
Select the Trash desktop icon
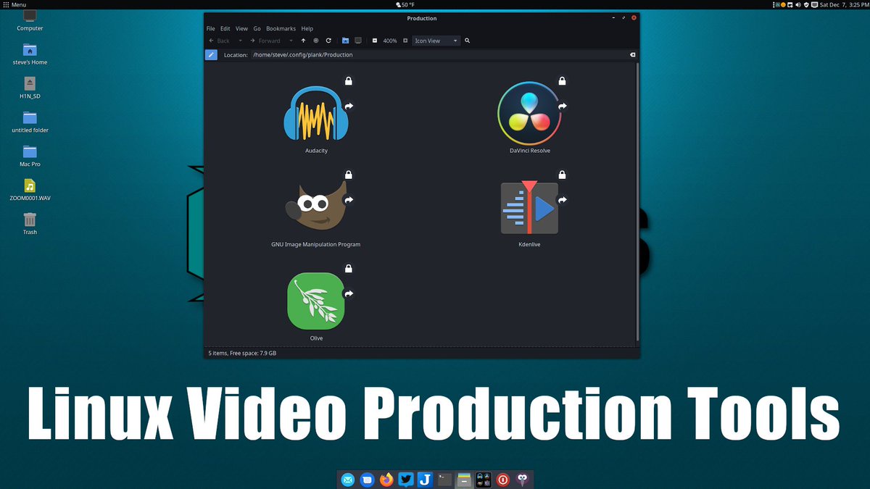(x=30, y=224)
